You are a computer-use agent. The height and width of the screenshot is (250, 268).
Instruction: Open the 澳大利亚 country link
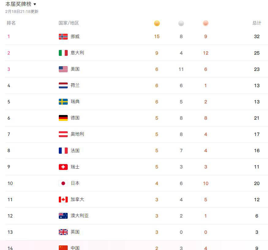point(80,216)
